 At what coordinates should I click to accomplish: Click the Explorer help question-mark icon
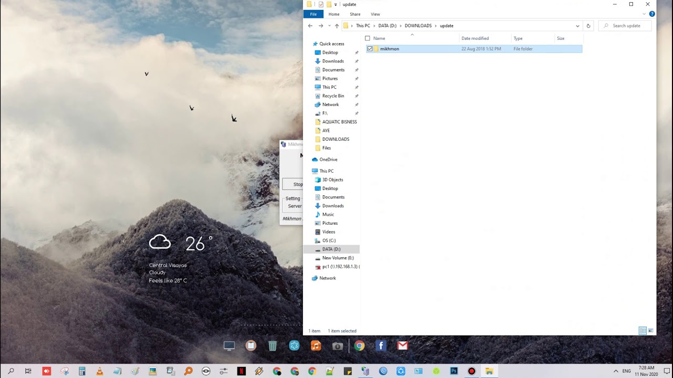[x=652, y=14]
